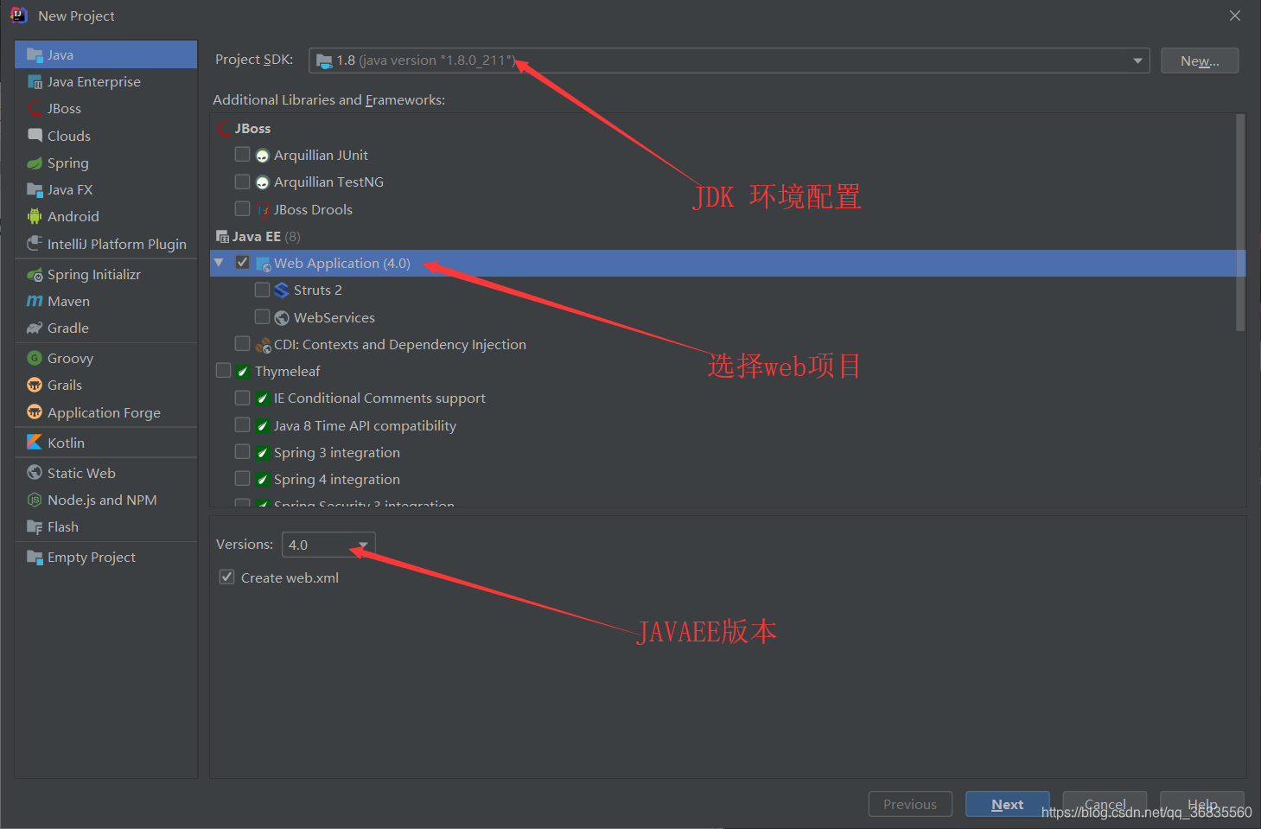Uncheck the Create web.xml checkbox
Image resolution: width=1261 pixels, height=829 pixels.
coord(227,577)
